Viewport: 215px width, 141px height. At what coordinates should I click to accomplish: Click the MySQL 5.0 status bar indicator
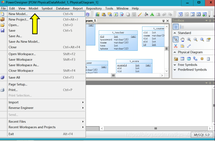pos(202,135)
